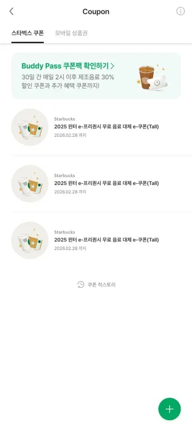192x432 pixels.
Task: Open the first 2025 윈터 e-프리퀀시 coupon title
Action: [106, 127]
